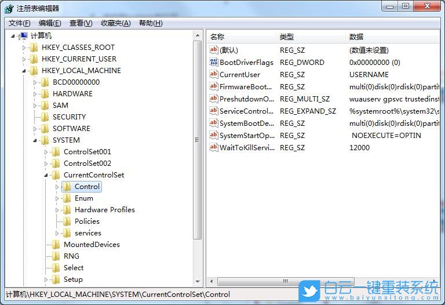Open the 帮助(H) menu
Screen dimensions: 445x305
click(151, 23)
